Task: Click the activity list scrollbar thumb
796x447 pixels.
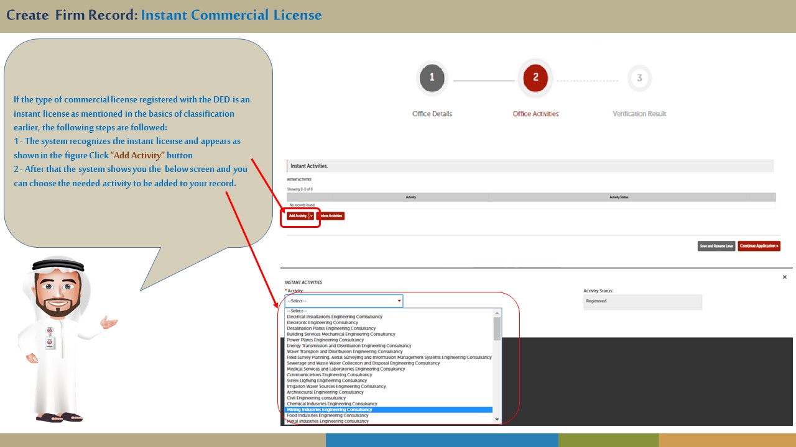Action: pyautogui.click(x=497, y=328)
